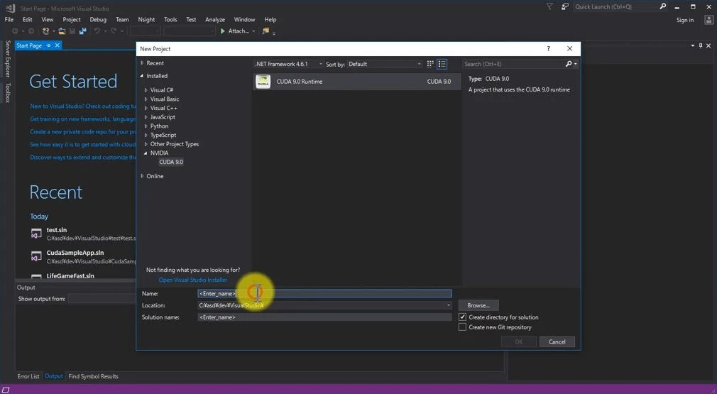Click the Redo arrow in toolbar

tap(114, 31)
